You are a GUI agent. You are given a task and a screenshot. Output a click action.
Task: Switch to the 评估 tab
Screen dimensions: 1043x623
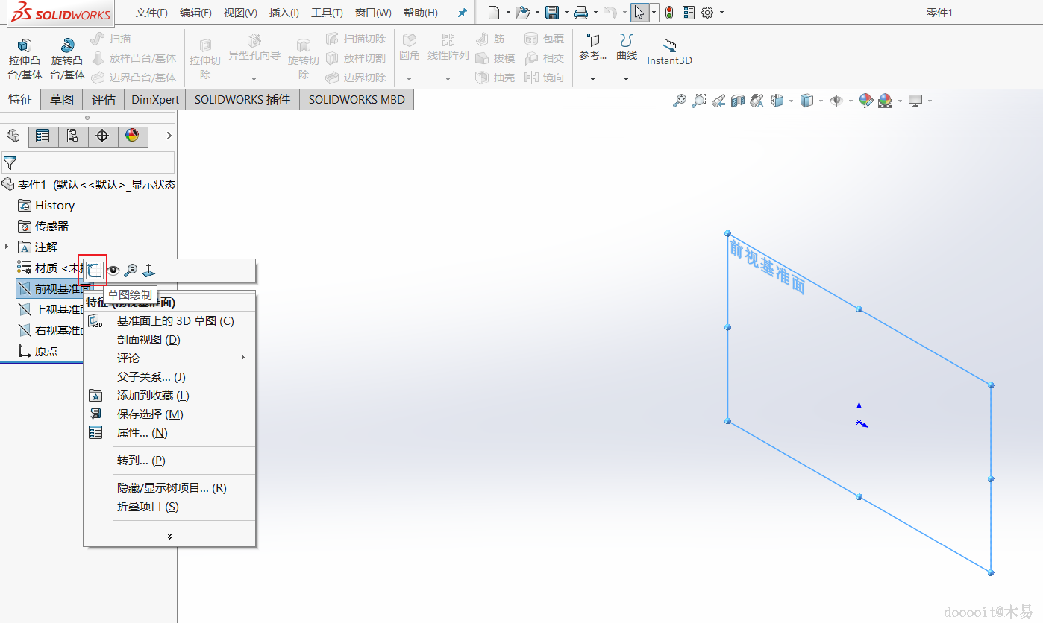pyautogui.click(x=104, y=99)
